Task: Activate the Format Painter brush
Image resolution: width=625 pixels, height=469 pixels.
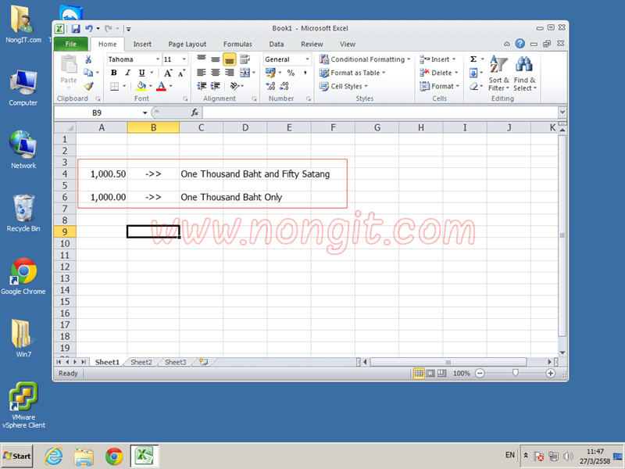Action: click(88, 86)
